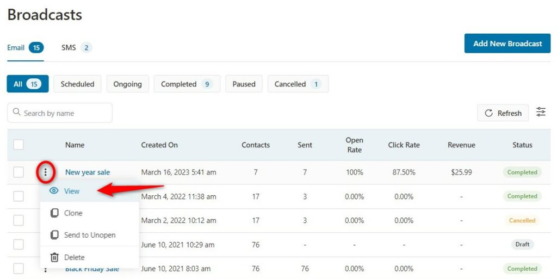Check the New year sale row checkbox
Image resolution: width=557 pixels, height=279 pixels.
coord(18,172)
